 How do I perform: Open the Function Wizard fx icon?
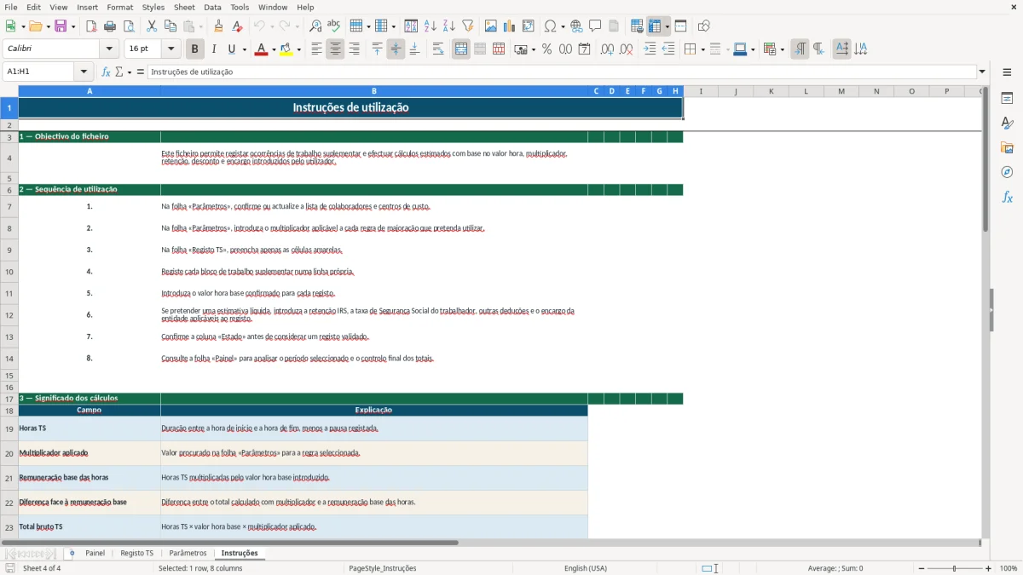(x=107, y=72)
